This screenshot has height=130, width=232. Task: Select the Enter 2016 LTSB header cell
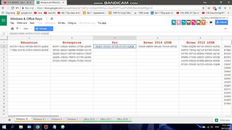tap(158, 43)
